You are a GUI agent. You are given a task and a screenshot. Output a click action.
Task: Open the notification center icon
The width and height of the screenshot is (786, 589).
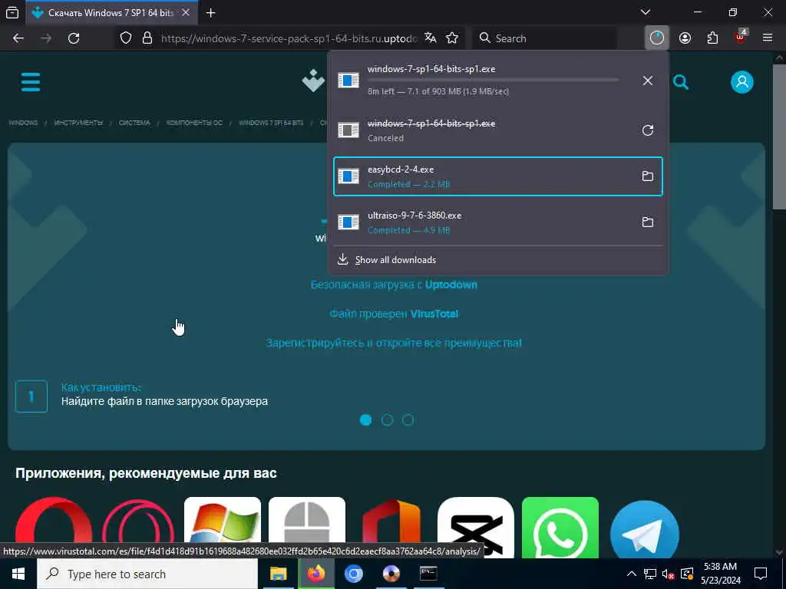pyautogui.click(x=761, y=574)
